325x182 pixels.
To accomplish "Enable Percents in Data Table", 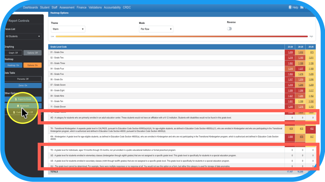I will [x=23, y=79].
